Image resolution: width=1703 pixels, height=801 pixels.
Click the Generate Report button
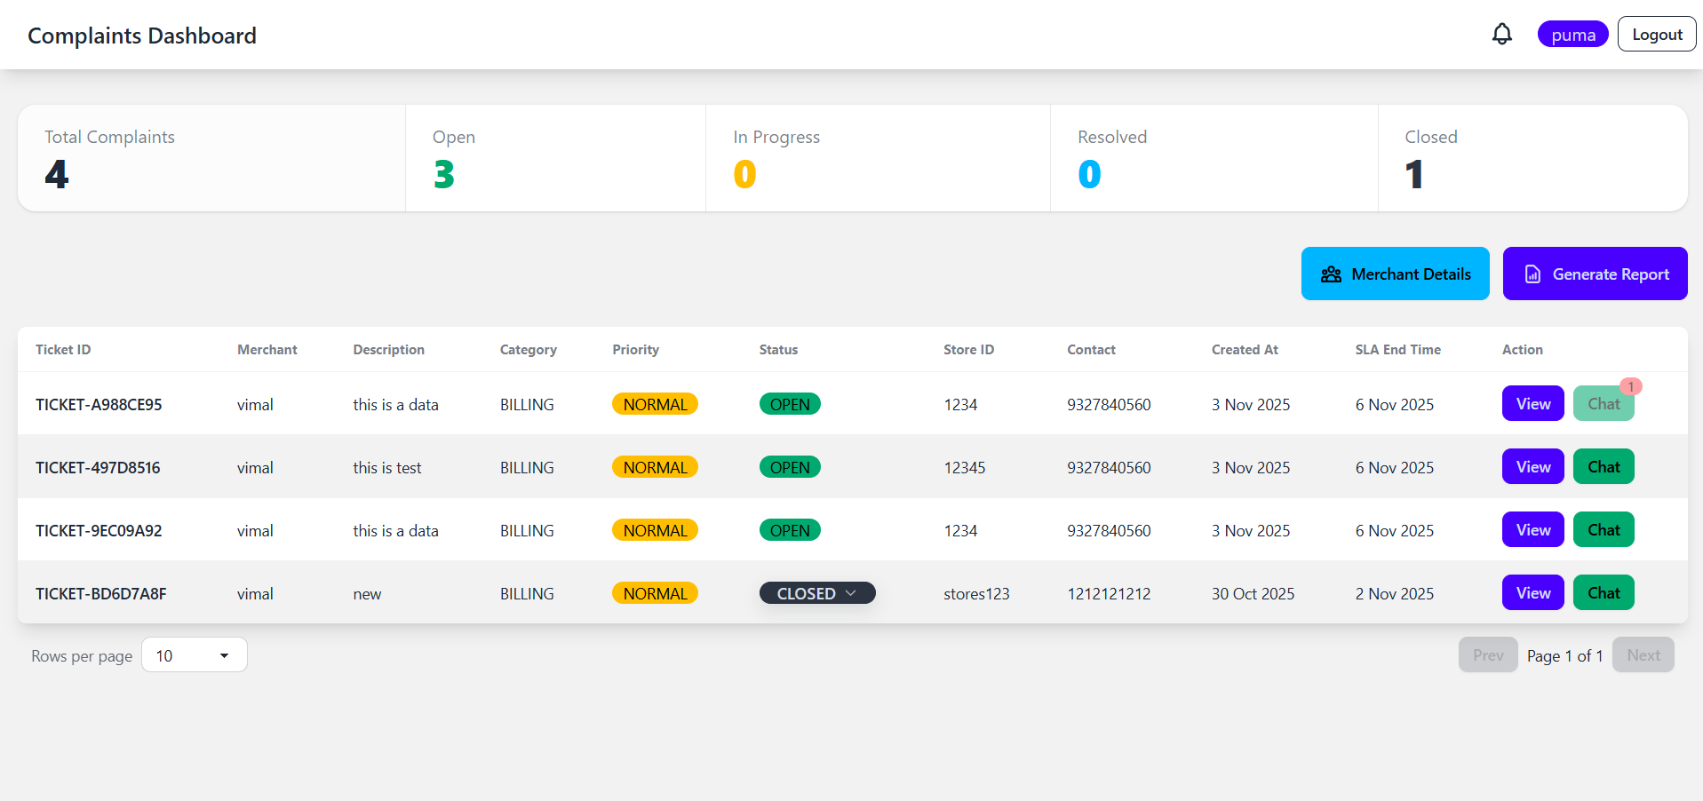1595,274
